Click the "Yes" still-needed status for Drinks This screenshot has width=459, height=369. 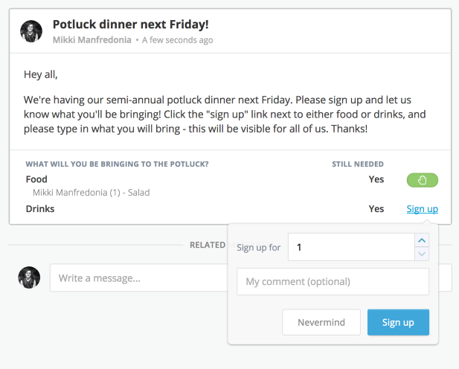[376, 209]
